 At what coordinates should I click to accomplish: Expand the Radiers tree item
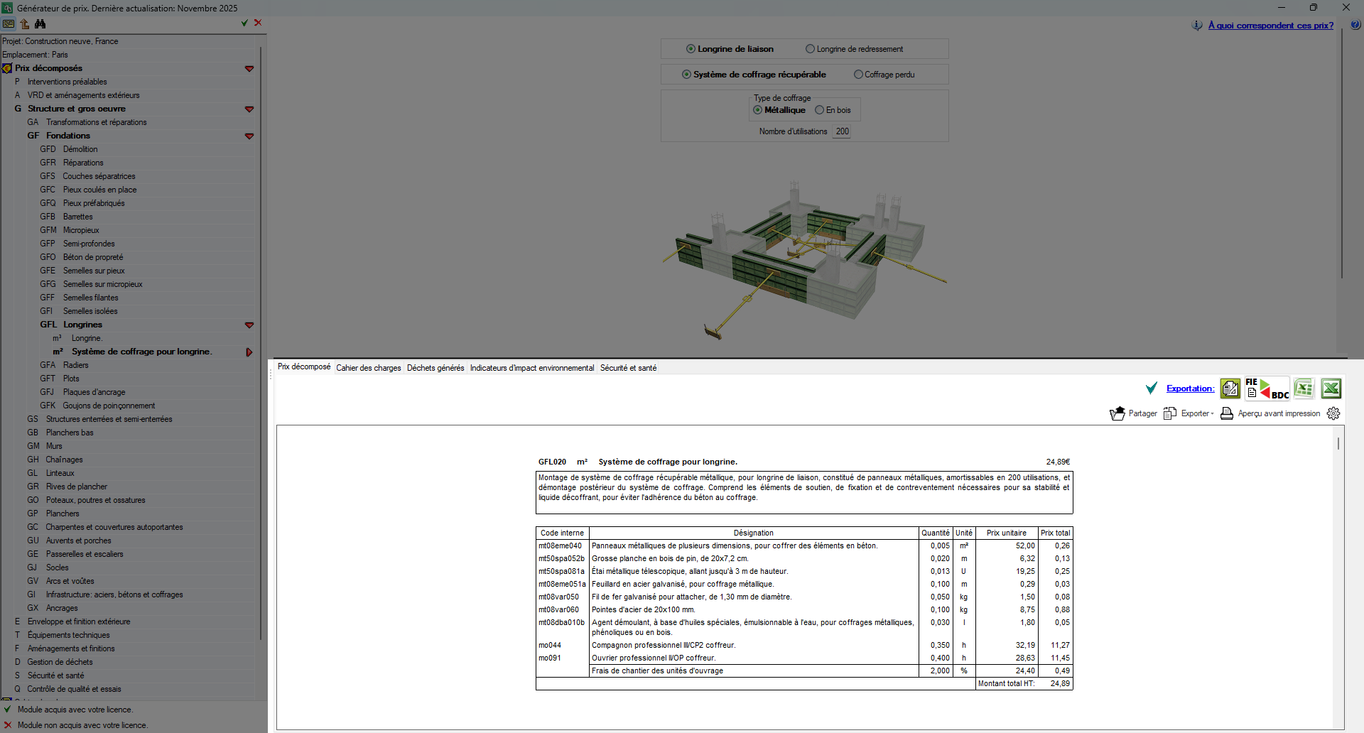76,365
